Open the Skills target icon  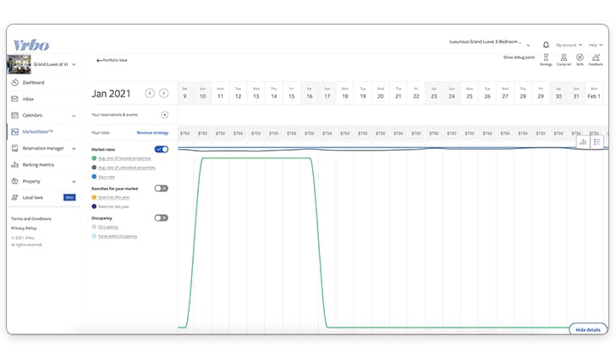point(580,60)
